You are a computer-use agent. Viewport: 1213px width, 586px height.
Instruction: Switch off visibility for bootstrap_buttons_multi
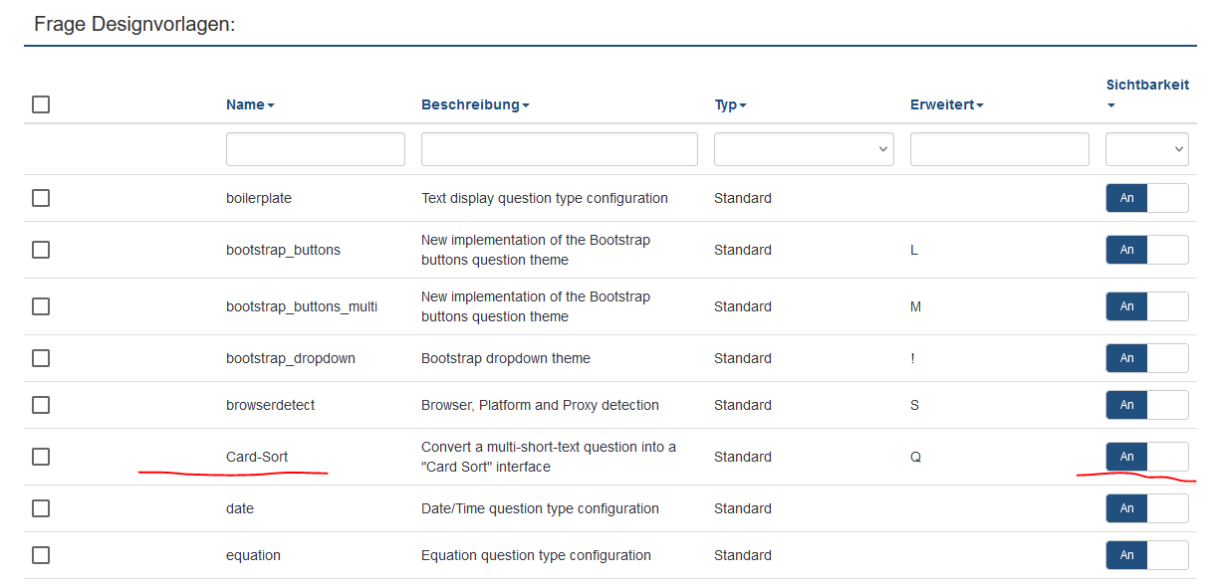pyautogui.click(x=1147, y=306)
